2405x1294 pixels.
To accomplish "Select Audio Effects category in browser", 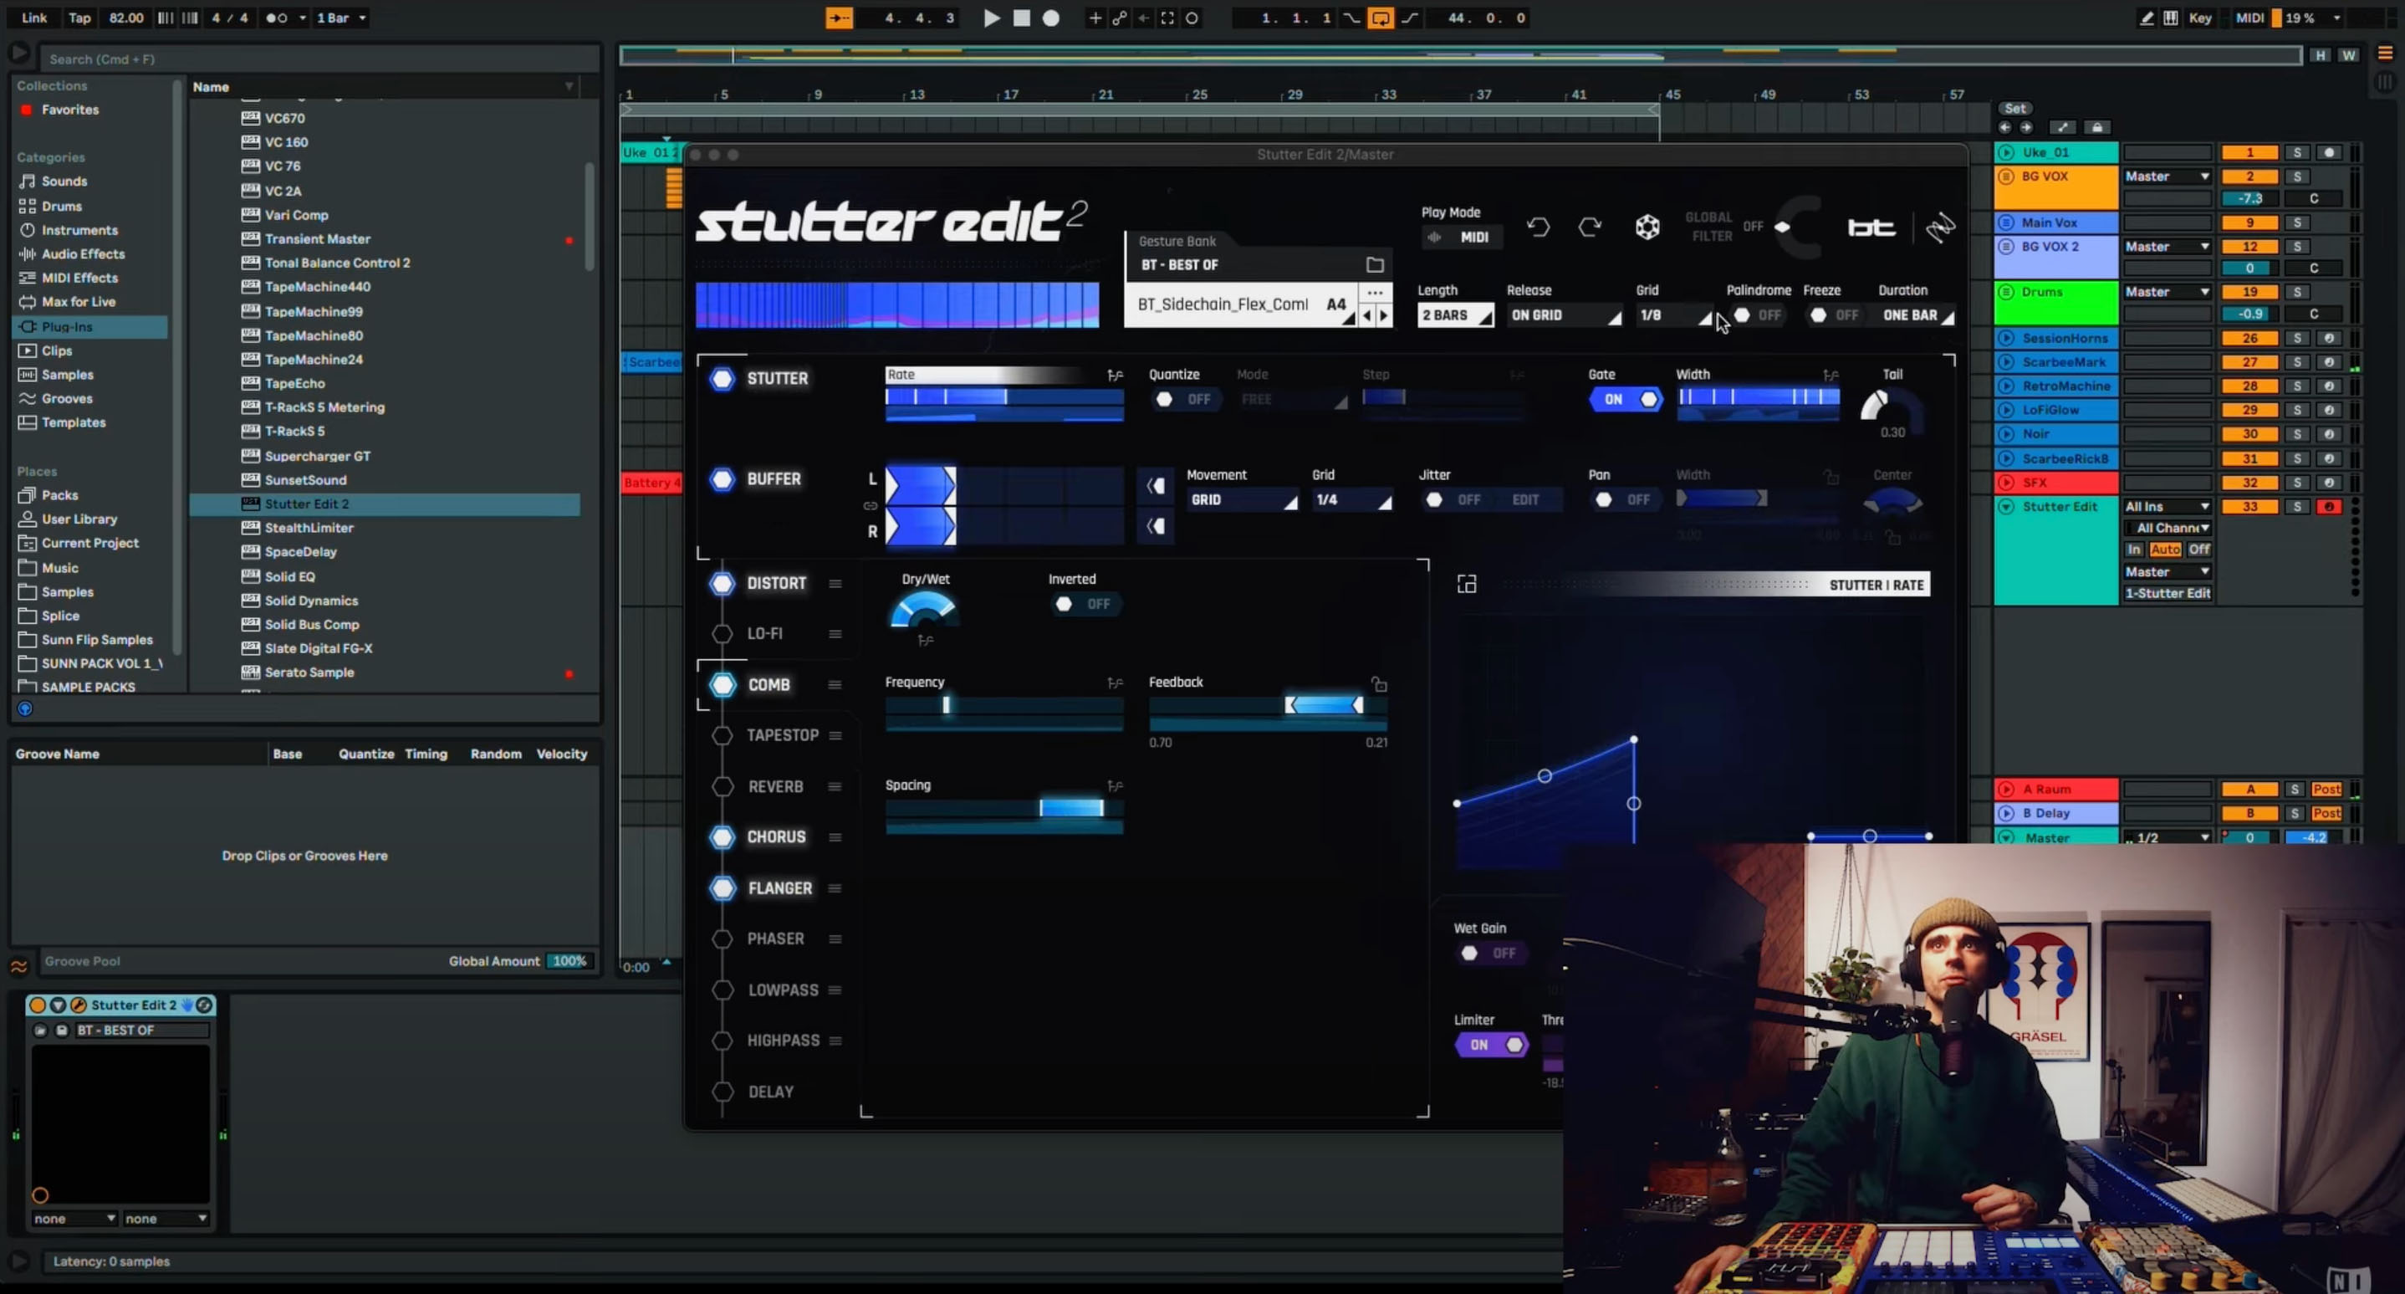I will pyautogui.click(x=83, y=254).
